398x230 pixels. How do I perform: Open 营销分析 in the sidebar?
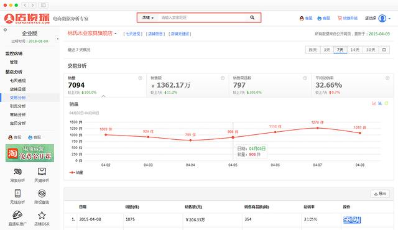18,114
